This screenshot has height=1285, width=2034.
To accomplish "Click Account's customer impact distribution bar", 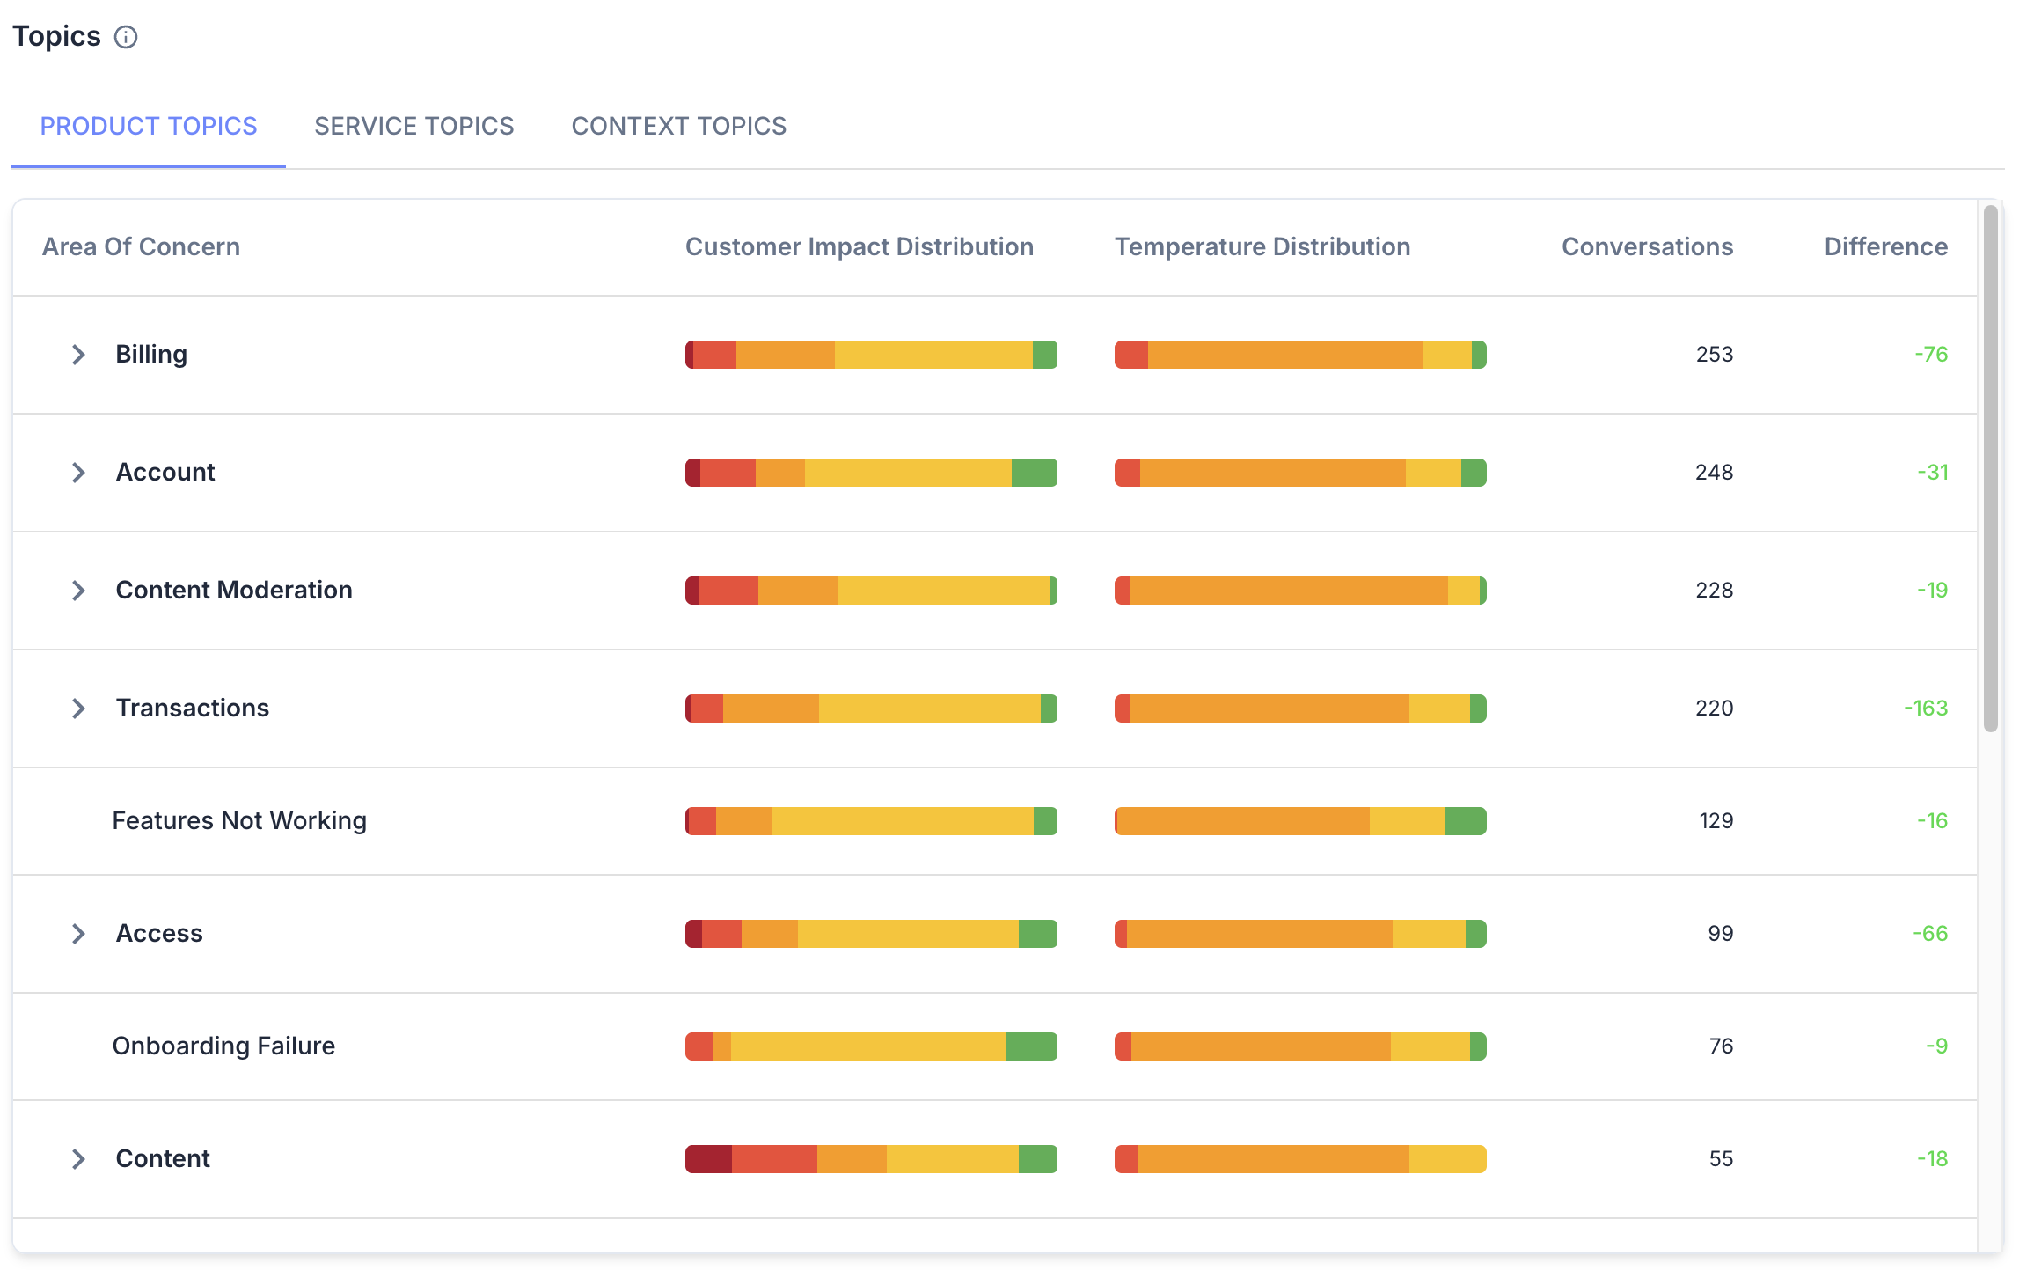I will 871,473.
